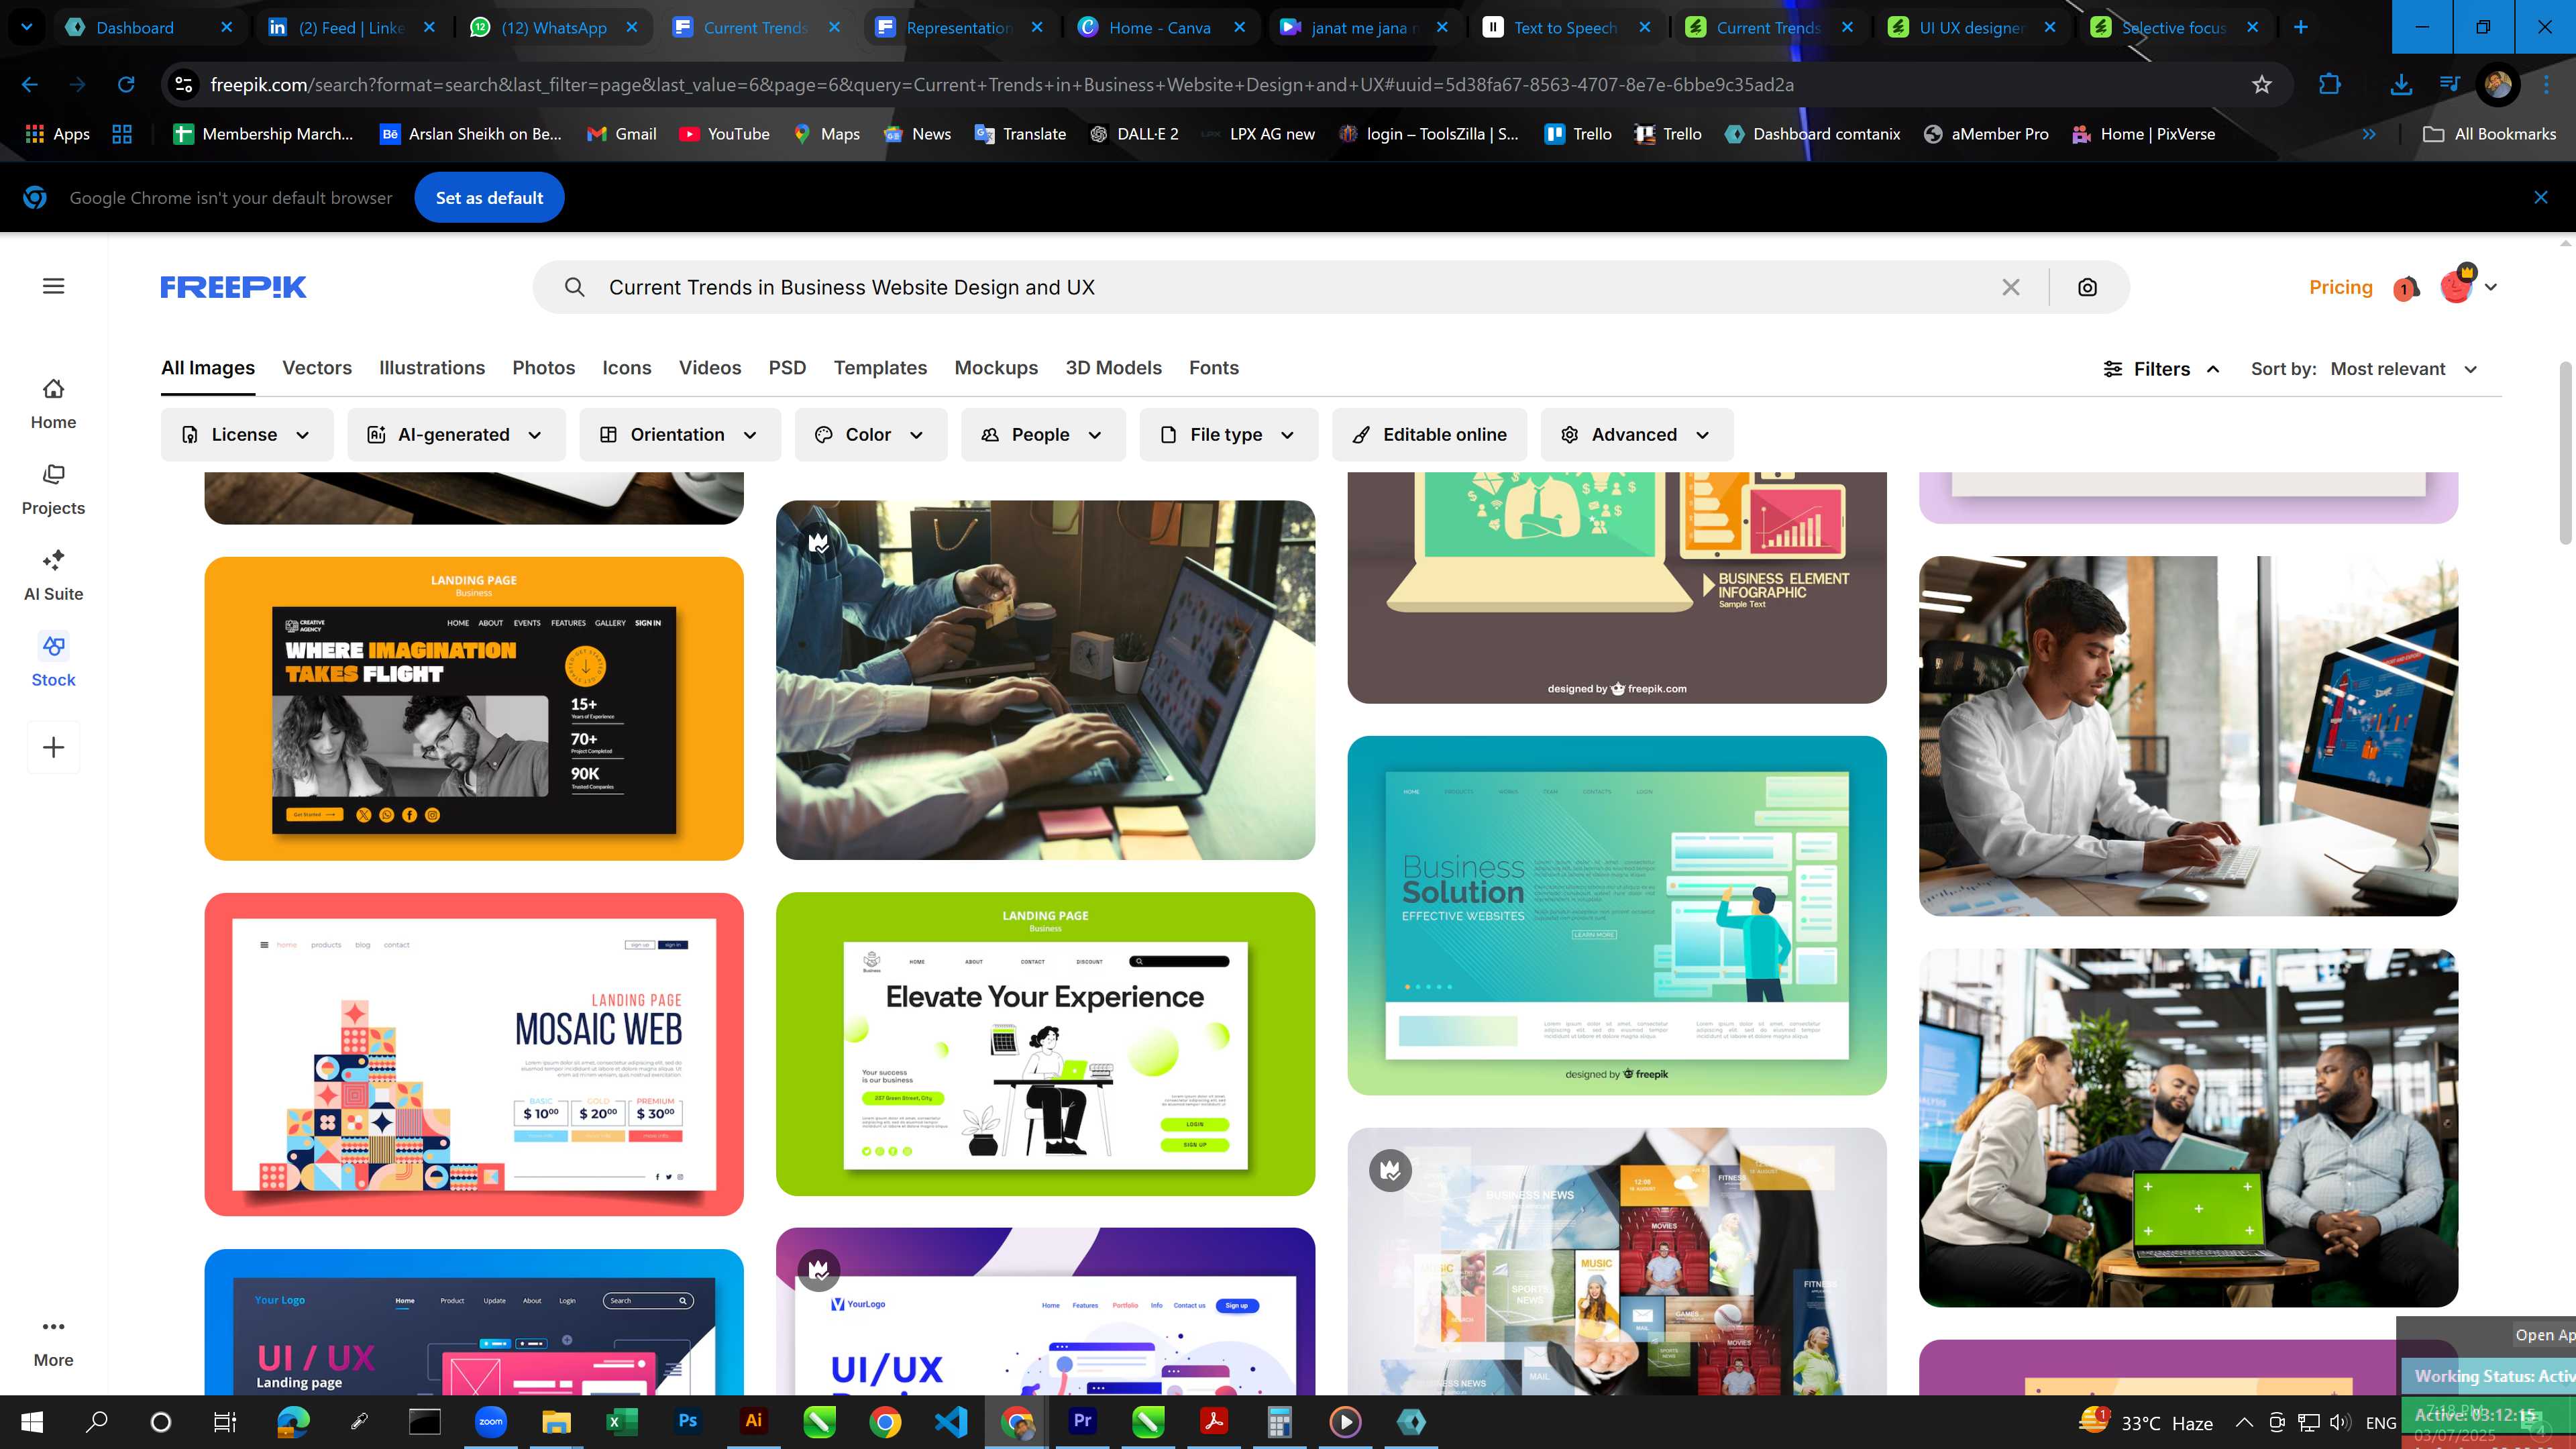Switch to the Icons tab

pos(627,367)
